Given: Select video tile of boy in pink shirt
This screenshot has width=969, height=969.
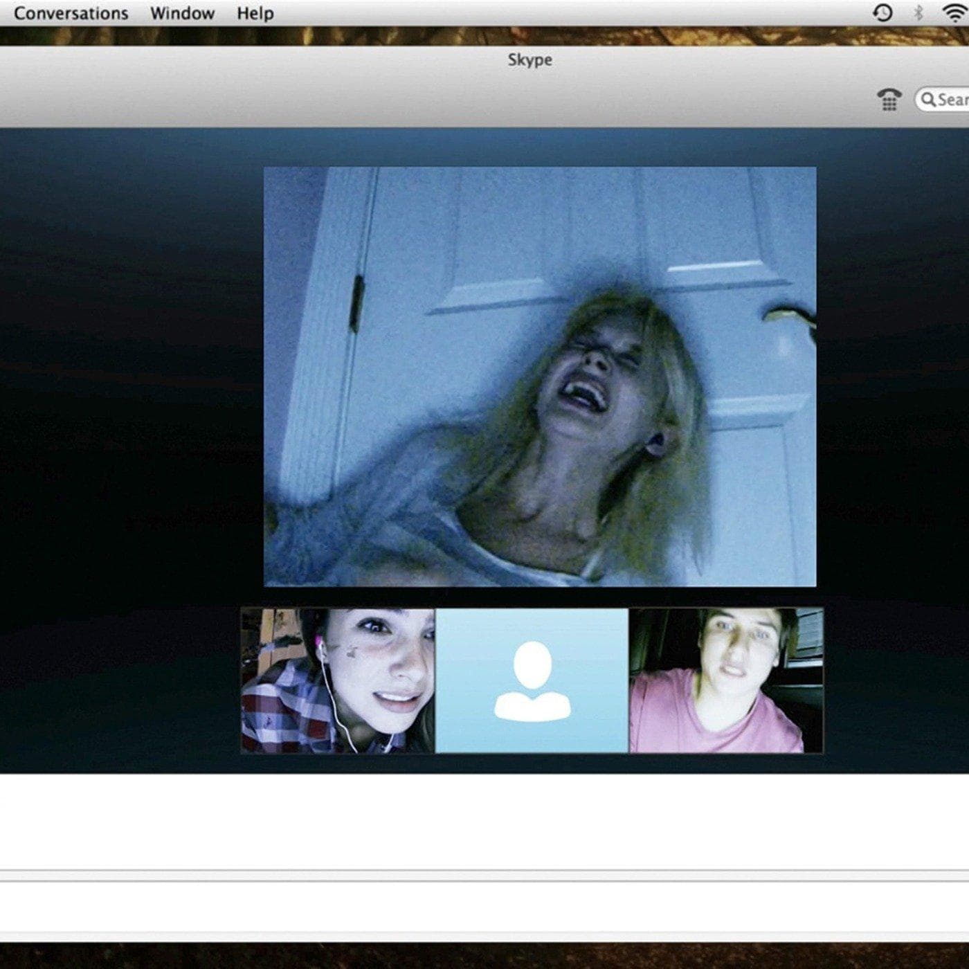Looking at the screenshot, I should [x=726, y=680].
